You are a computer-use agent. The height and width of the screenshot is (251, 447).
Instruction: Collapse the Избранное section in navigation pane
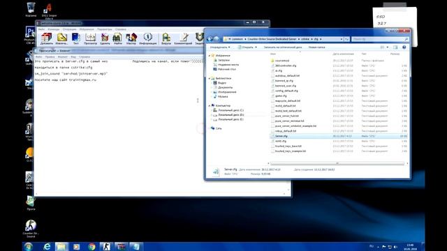tap(210, 56)
